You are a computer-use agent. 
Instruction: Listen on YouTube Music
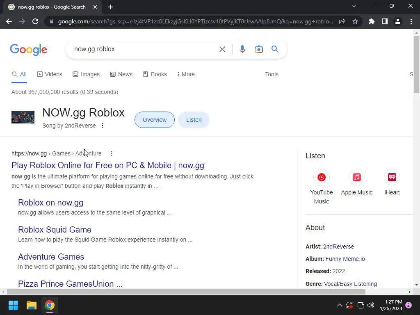pos(322,187)
